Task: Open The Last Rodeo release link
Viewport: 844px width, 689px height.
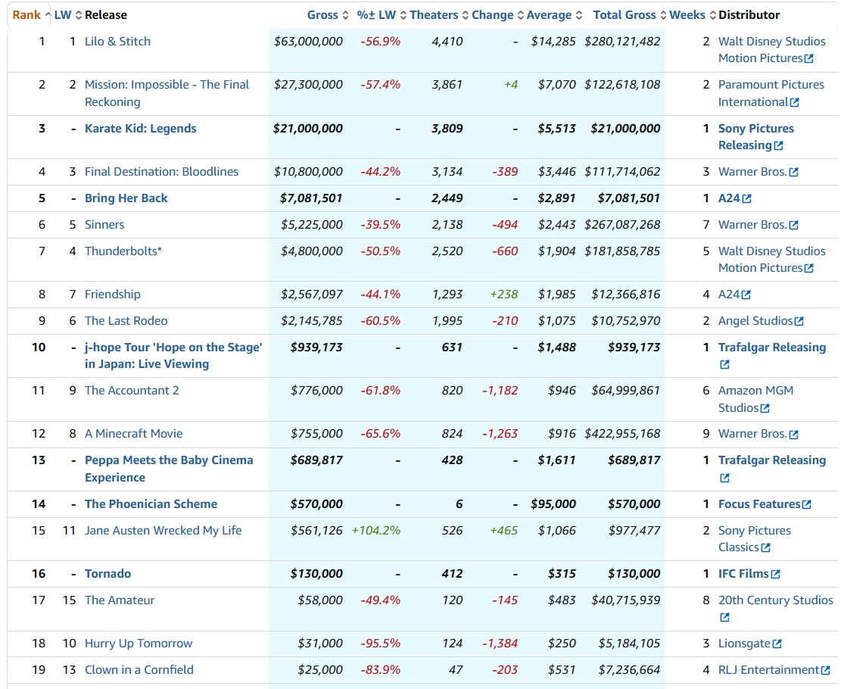Action: coord(126,321)
